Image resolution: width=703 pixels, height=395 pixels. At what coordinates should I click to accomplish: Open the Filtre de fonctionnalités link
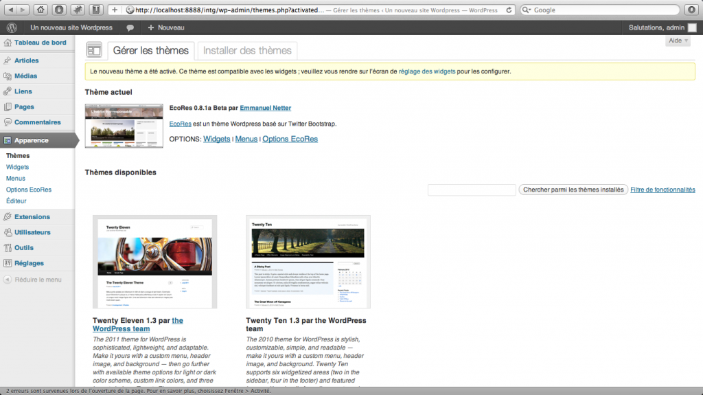click(662, 190)
